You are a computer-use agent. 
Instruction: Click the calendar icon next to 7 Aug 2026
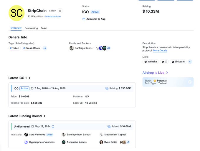(32, 88)
